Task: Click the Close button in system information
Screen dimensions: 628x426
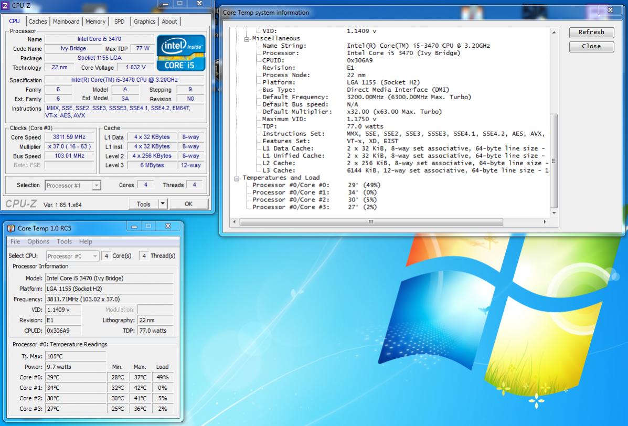Action: 592,47
